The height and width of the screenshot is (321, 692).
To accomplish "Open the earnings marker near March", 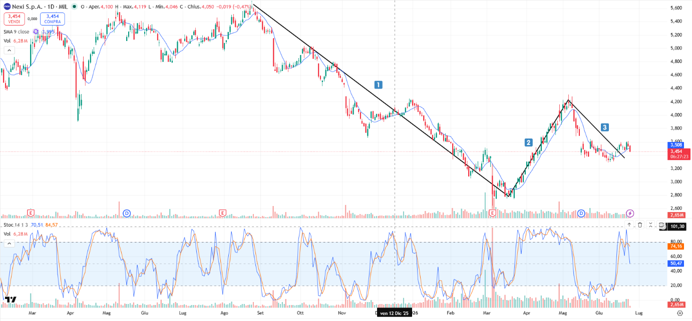I will click(31, 213).
